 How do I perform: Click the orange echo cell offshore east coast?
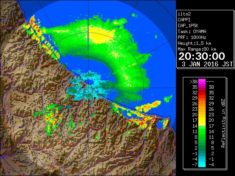click(x=148, y=107)
